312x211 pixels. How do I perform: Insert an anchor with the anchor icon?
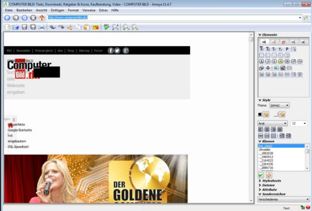(268, 68)
